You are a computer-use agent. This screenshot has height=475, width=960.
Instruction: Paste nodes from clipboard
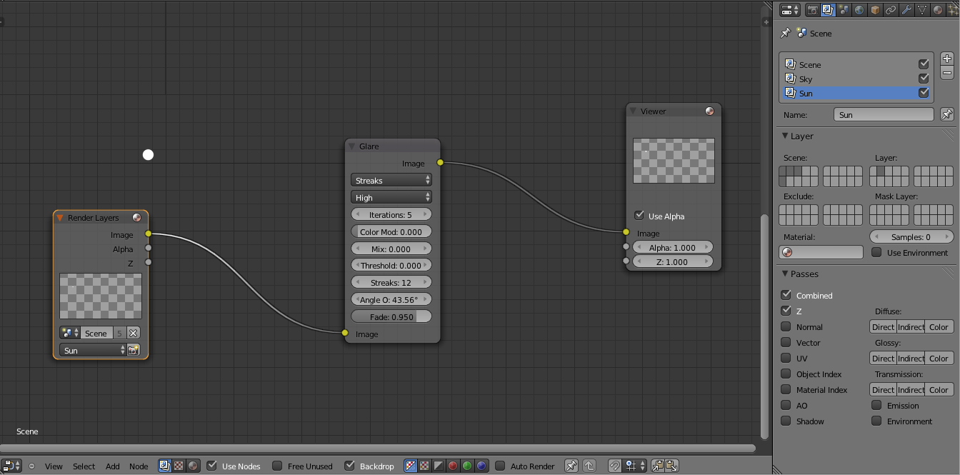672,466
